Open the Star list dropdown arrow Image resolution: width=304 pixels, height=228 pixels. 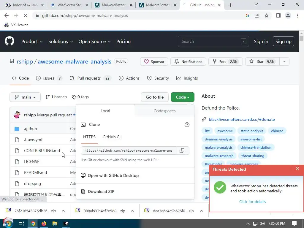(x=284, y=62)
